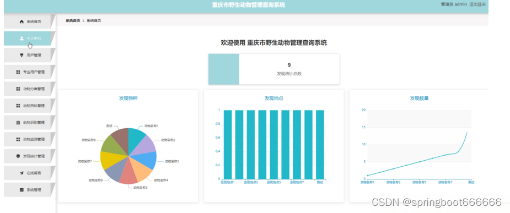
Task: Click the 发现地点1 axis label
Action: (228, 183)
